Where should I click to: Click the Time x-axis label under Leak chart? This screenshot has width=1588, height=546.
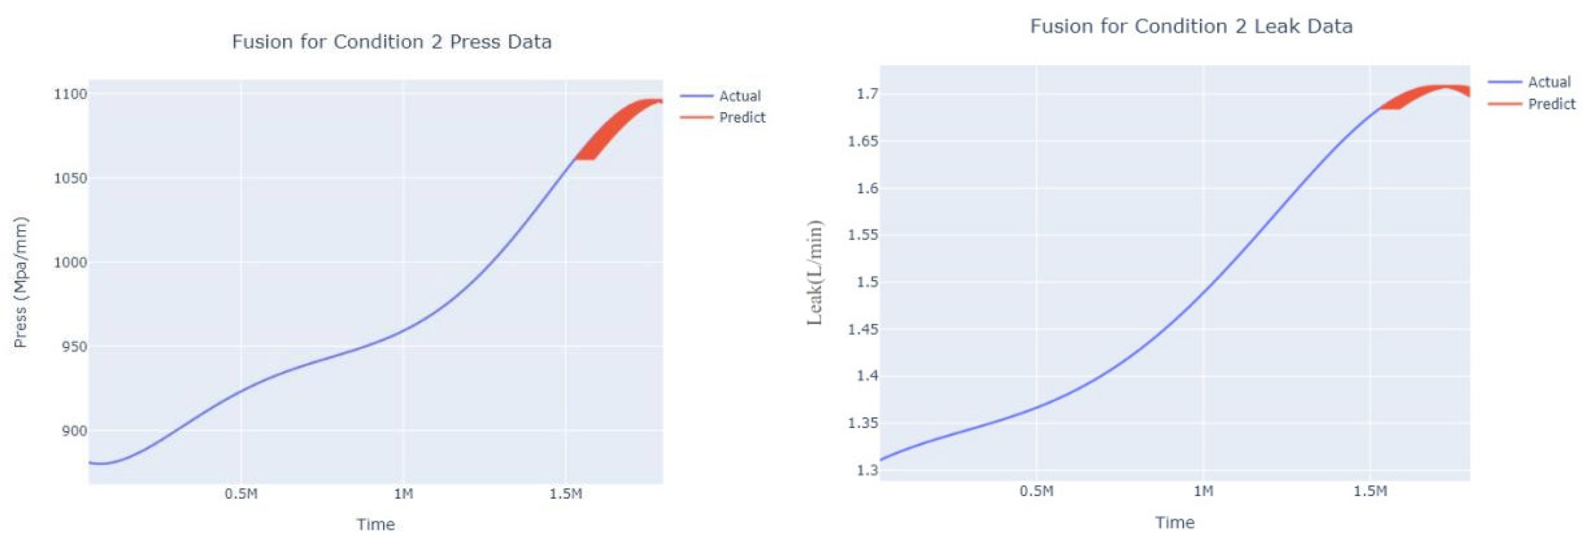coord(1174,523)
